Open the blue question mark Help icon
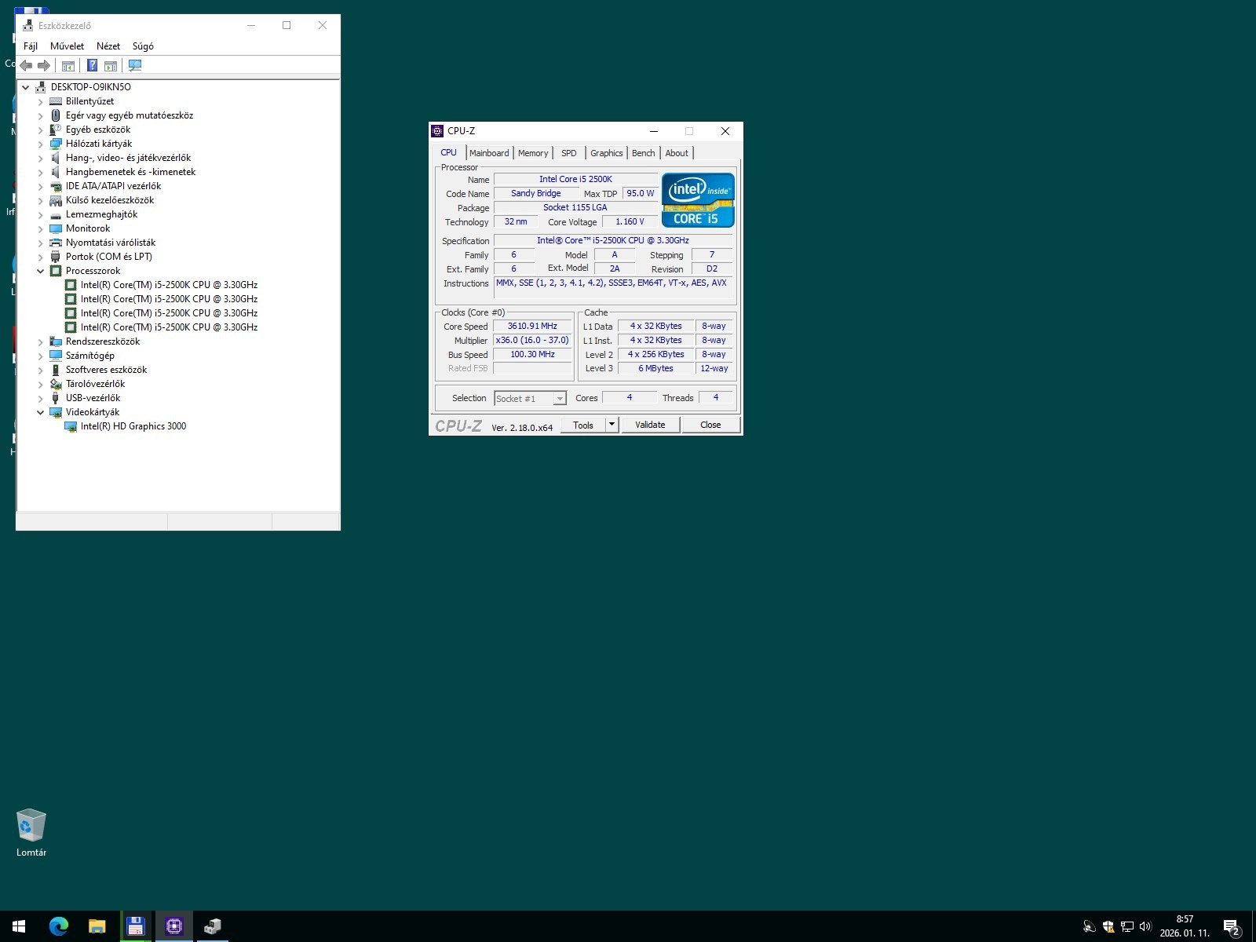Screen dimensions: 1256x942 tap(93, 66)
